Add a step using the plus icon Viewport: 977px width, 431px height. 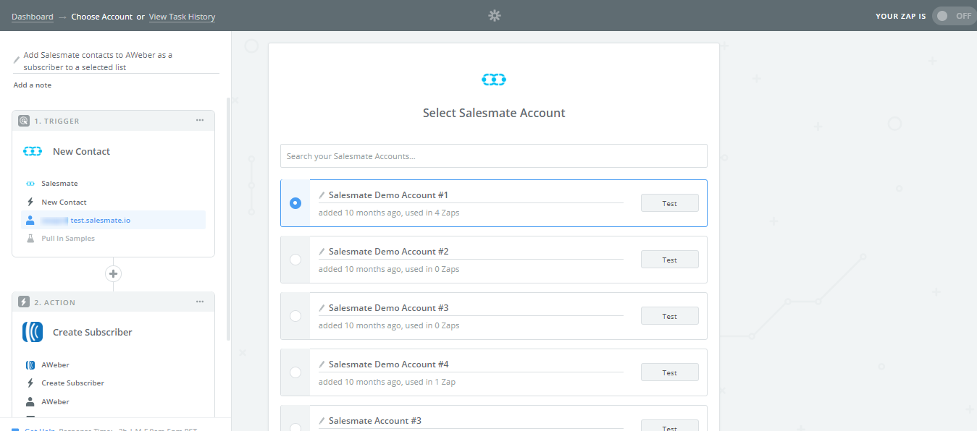(113, 274)
